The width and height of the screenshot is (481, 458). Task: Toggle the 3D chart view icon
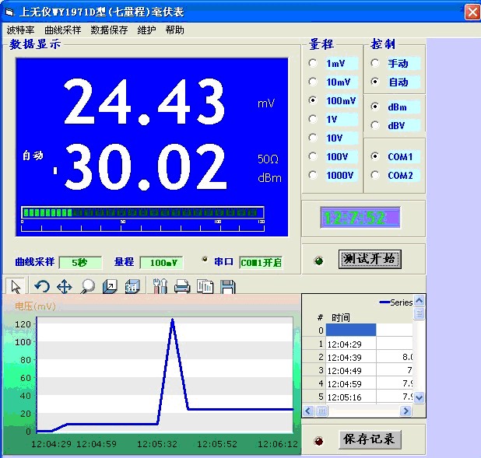[132, 286]
